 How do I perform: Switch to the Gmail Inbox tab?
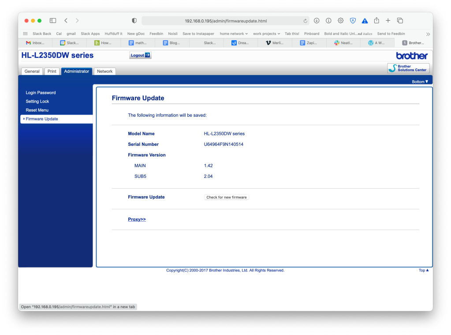(x=35, y=43)
